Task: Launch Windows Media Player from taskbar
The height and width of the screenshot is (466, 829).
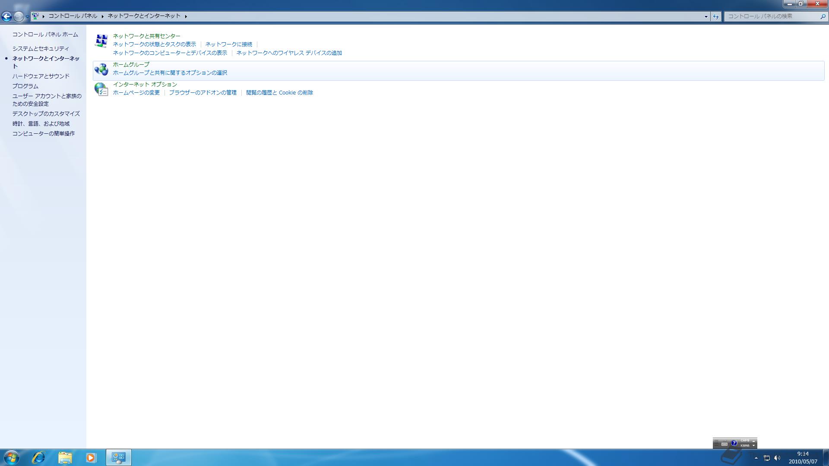Action: pyautogui.click(x=91, y=457)
